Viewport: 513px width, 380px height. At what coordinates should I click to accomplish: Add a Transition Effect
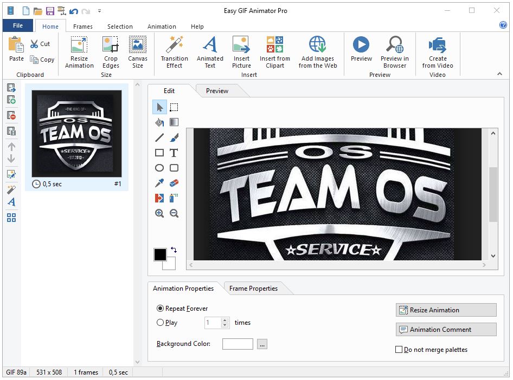click(175, 52)
